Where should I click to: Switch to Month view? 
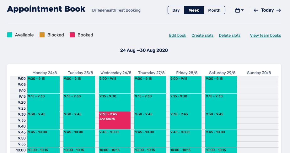(214, 10)
